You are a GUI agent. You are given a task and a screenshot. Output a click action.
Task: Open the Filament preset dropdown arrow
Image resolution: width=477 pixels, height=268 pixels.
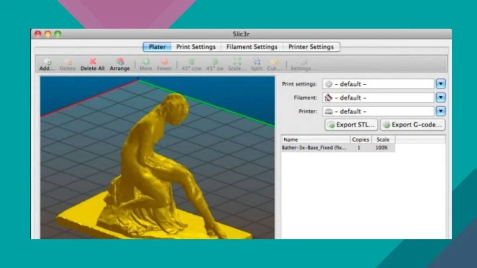(x=441, y=97)
